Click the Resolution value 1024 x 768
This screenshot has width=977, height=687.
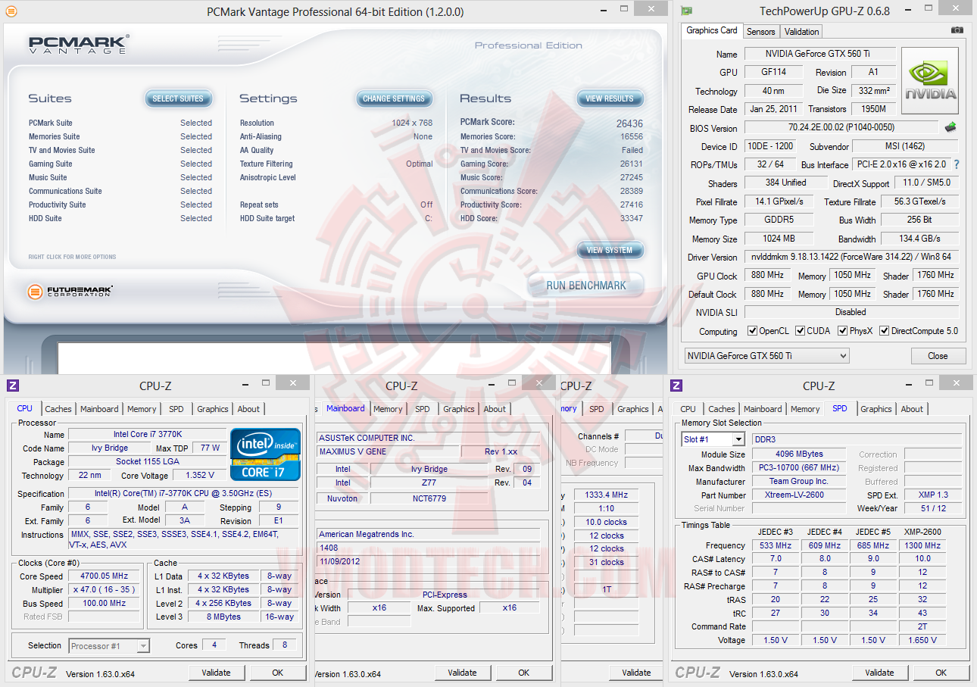412,123
